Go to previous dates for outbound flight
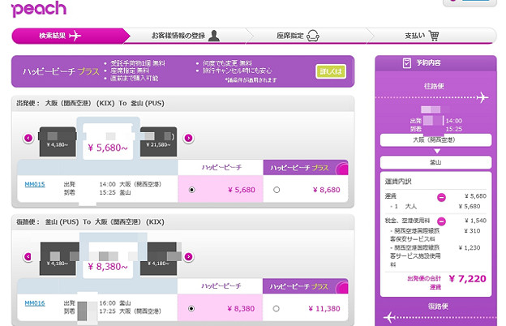 [28, 138]
